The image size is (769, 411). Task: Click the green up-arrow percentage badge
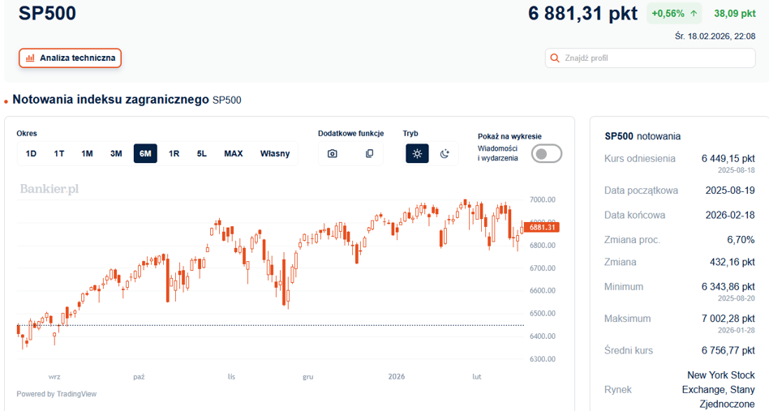[x=674, y=14]
